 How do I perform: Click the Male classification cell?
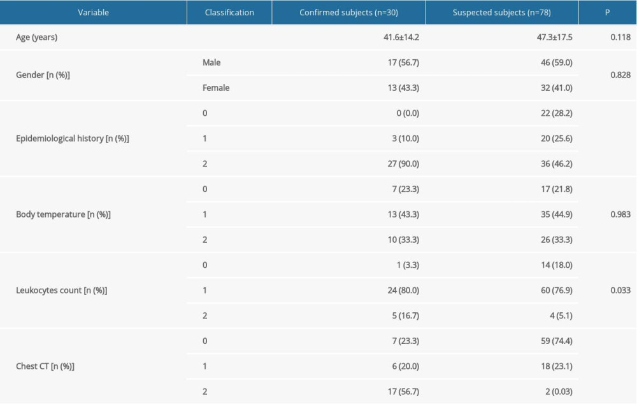click(213, 62)
